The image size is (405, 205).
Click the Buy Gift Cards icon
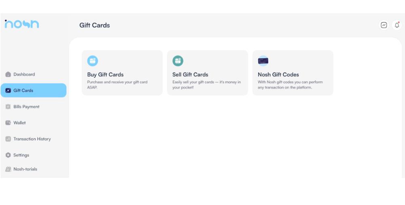(93, 61)
